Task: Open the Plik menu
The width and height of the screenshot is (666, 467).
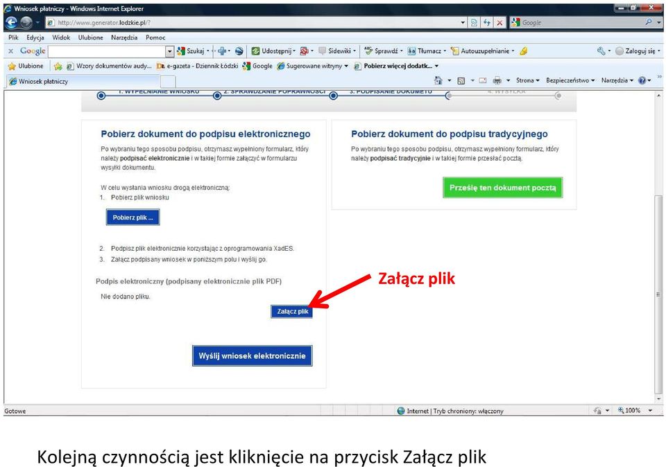Action: pyautogui.click(x=13, y=37)
